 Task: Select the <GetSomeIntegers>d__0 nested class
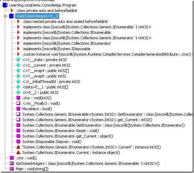(x=37, y=16)
